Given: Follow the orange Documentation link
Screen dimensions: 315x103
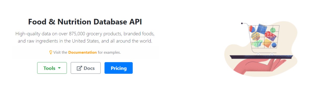Looking at the screenshot, I should (82, 52).
